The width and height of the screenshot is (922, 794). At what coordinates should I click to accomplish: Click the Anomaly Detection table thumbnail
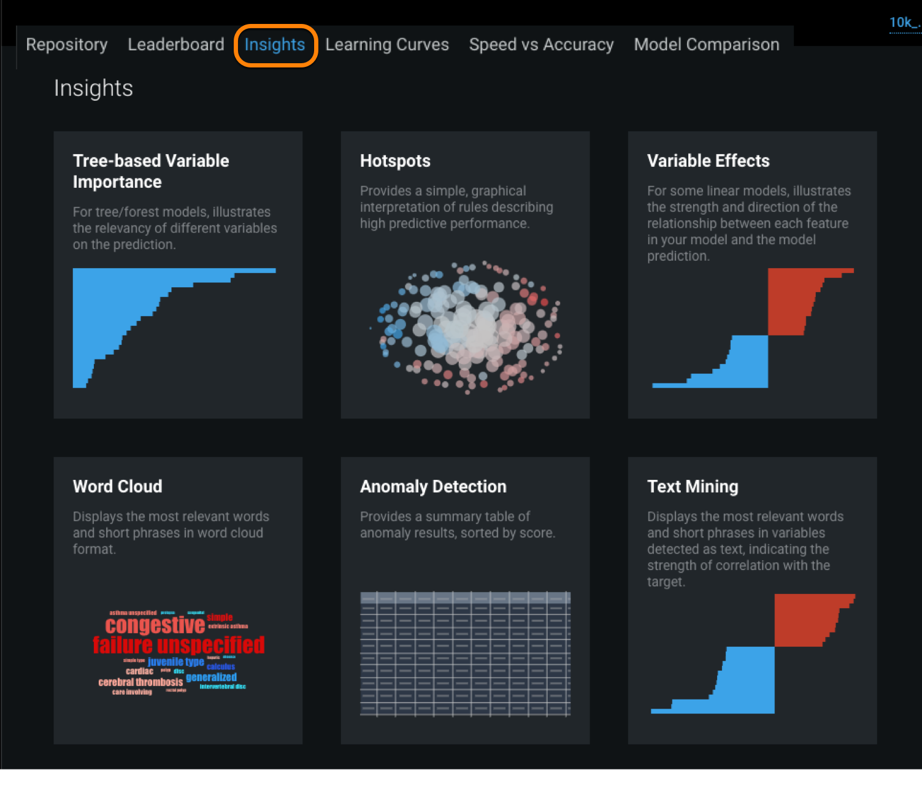tap(465, 654)
